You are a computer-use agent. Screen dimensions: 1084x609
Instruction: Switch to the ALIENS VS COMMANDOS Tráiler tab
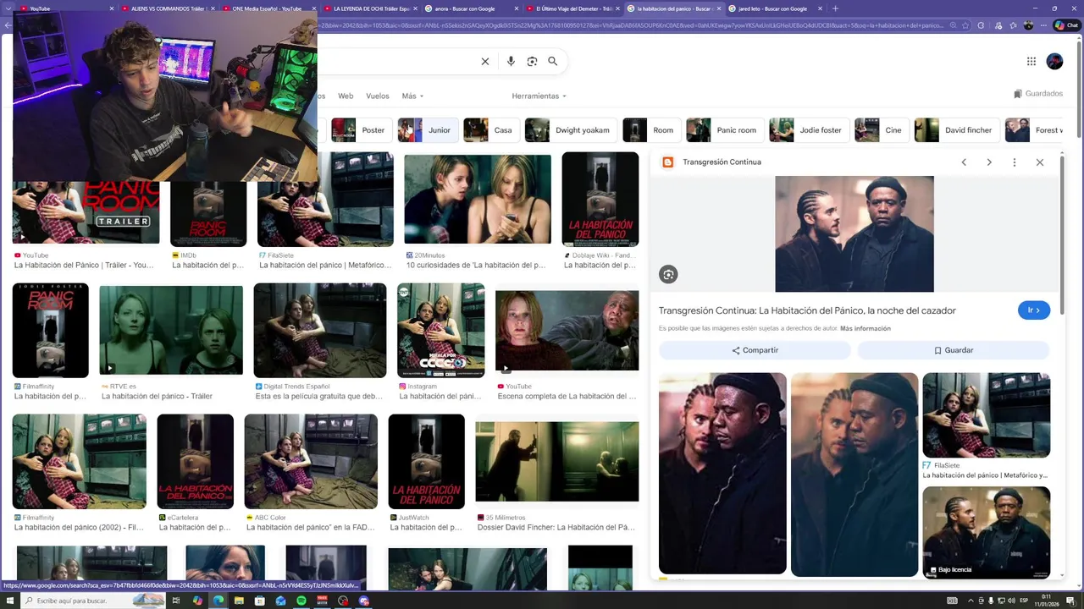(x=168, y=8)
